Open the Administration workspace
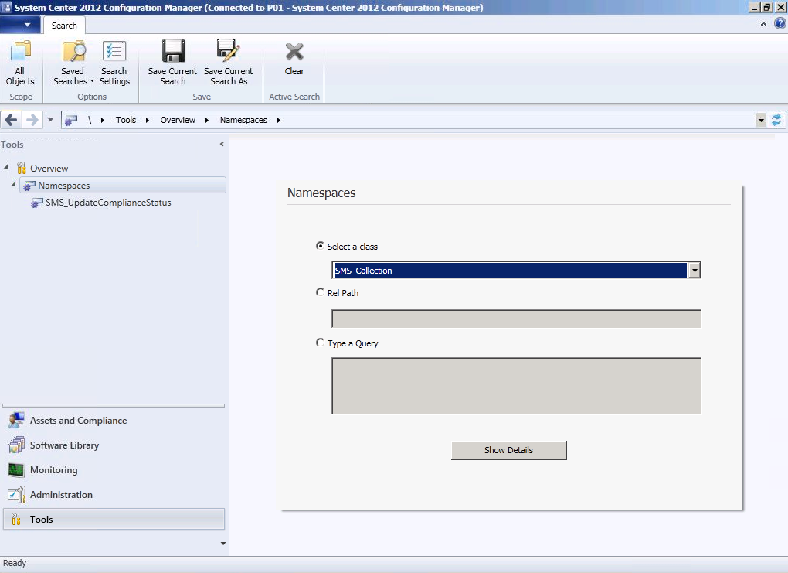 pos(114,495)
